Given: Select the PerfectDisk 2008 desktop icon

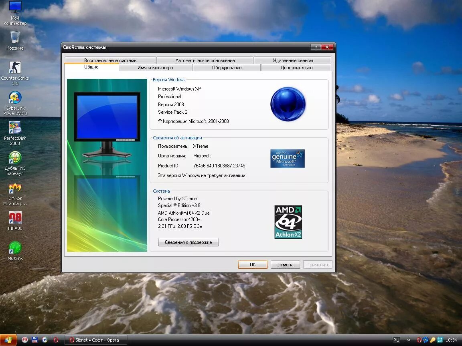Looking at the screenshot, I should (15, 133).
